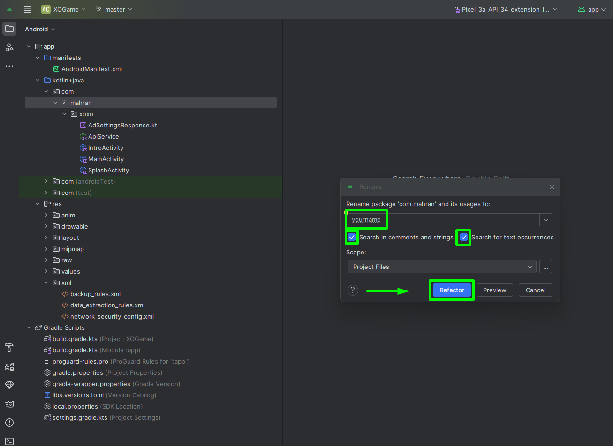
Task: Open the Problems tool window icon
Action: (x=9, y=423)
